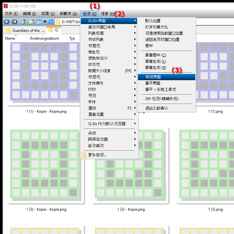
Task: Expand the Q-Dir 界面 submenu
Action: (109, 21)
